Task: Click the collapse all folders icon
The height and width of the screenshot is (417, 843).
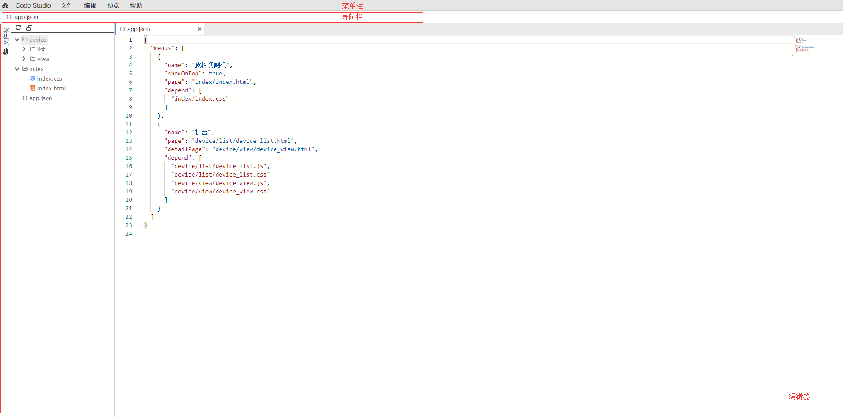Action: coord(29,28)
